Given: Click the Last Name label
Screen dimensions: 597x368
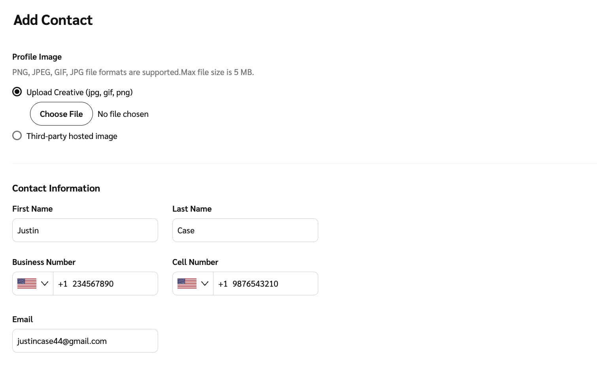Looking at the screenshot, I should 192,209.
